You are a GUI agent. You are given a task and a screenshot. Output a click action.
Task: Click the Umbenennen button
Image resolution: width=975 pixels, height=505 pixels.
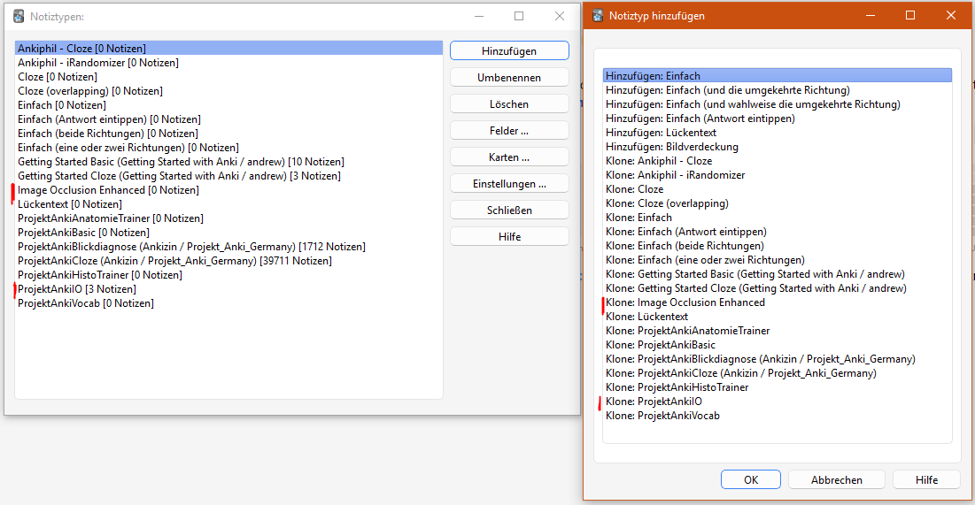[509, 78]
